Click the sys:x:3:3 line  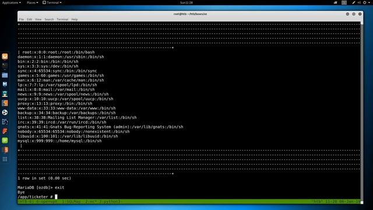point(48,66)
